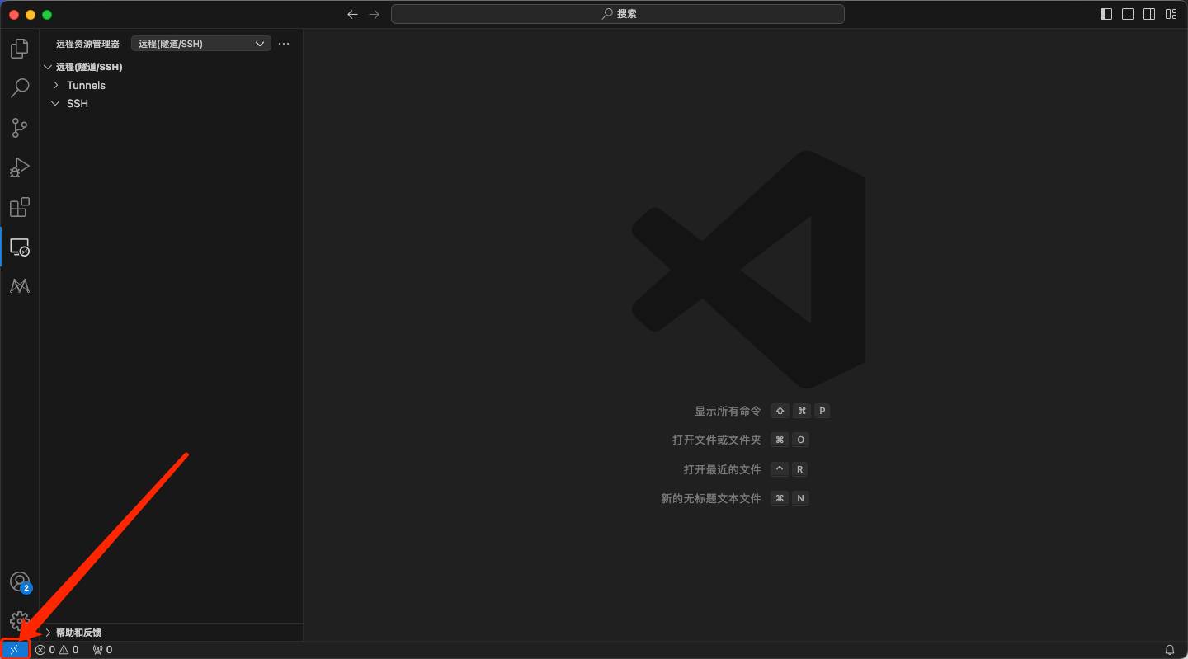Open the customize layout icon
The width and height of the screenshot is (1188, 659).
click(1171, 14)
